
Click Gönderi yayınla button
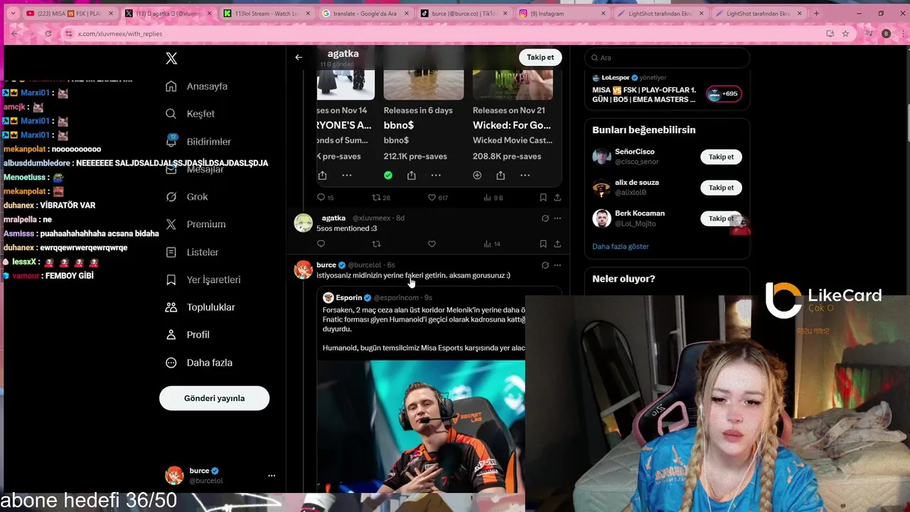[214, 398]
